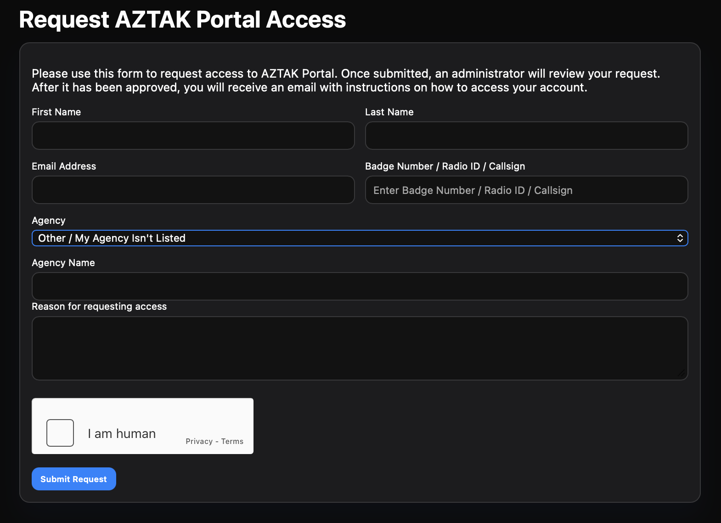Open the captcha Terms link

(232, 441)
